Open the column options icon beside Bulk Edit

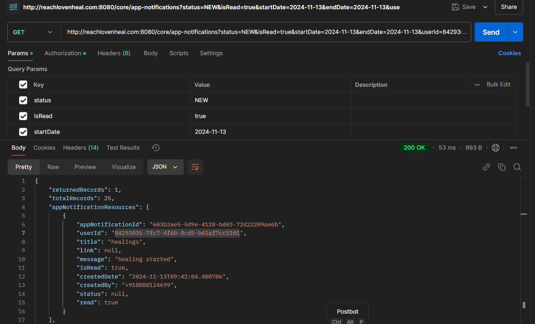coord(477,84)
